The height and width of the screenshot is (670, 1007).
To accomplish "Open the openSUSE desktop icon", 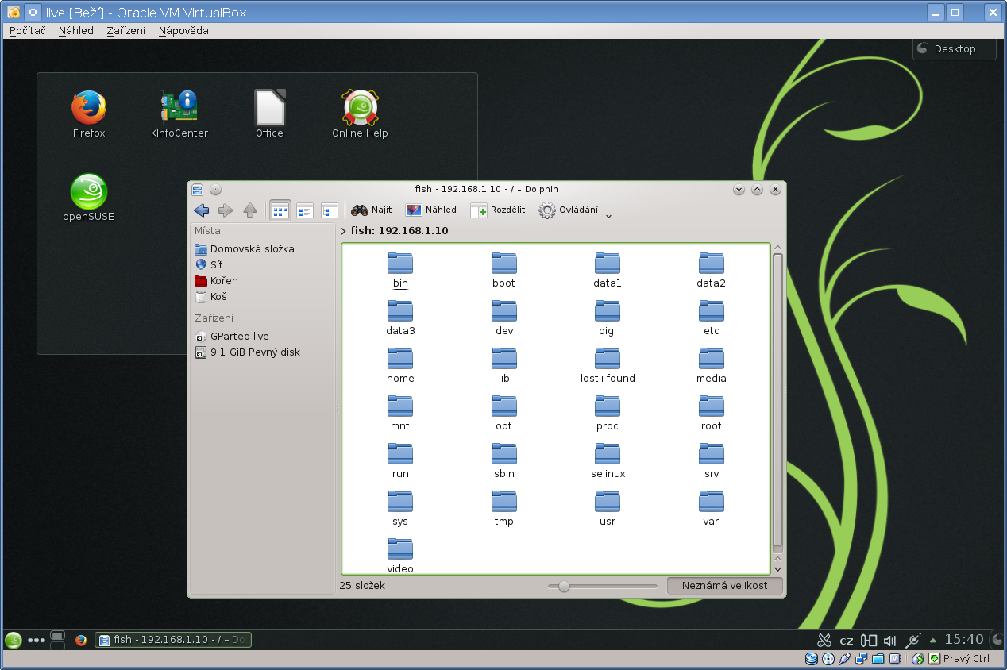I will click(89, 198).
